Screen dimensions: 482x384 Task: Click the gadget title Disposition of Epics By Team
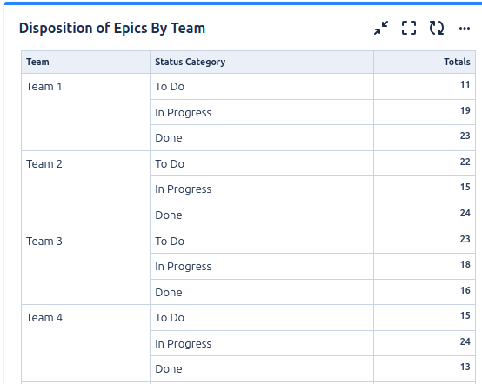pyautogui.click(x=112, y=28)
